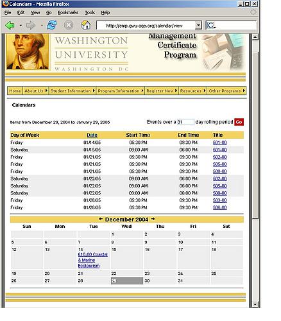Viewport: 281px width, 321px height.
Task: Click the George Washington portrait logo
Action: 27,51
